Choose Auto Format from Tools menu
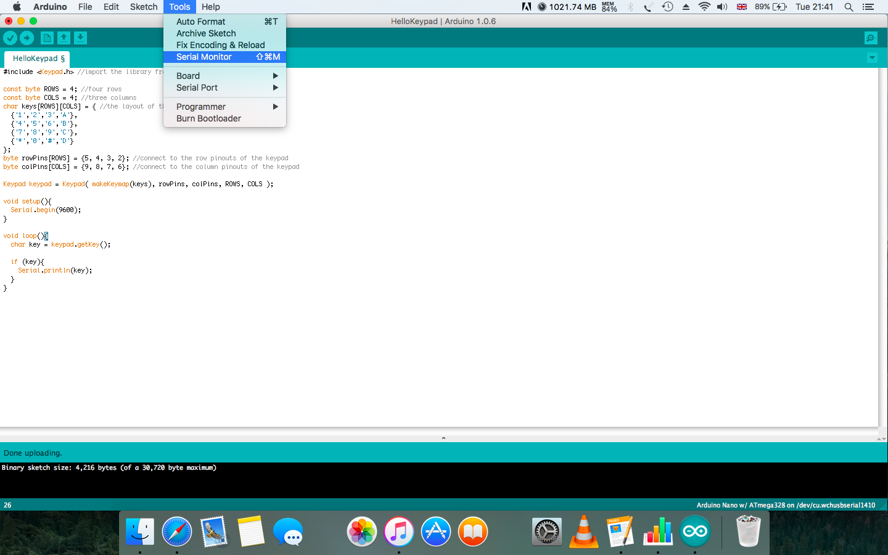The width and height of the screenshot is (888, 555). point(224,22)
